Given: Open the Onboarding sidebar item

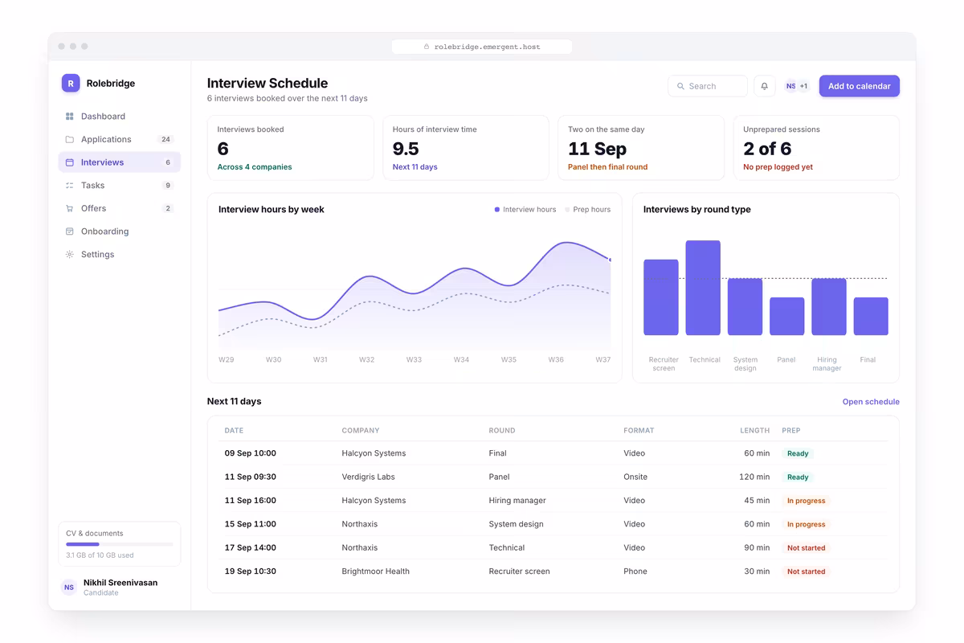Looking at the screenshot, I should point(119,231).
